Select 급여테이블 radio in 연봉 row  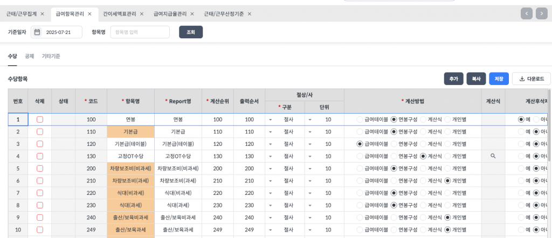[360, 120]
